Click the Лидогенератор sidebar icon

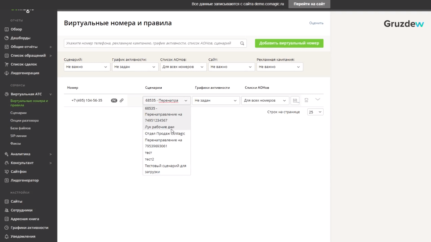click(x=7, y=180)
